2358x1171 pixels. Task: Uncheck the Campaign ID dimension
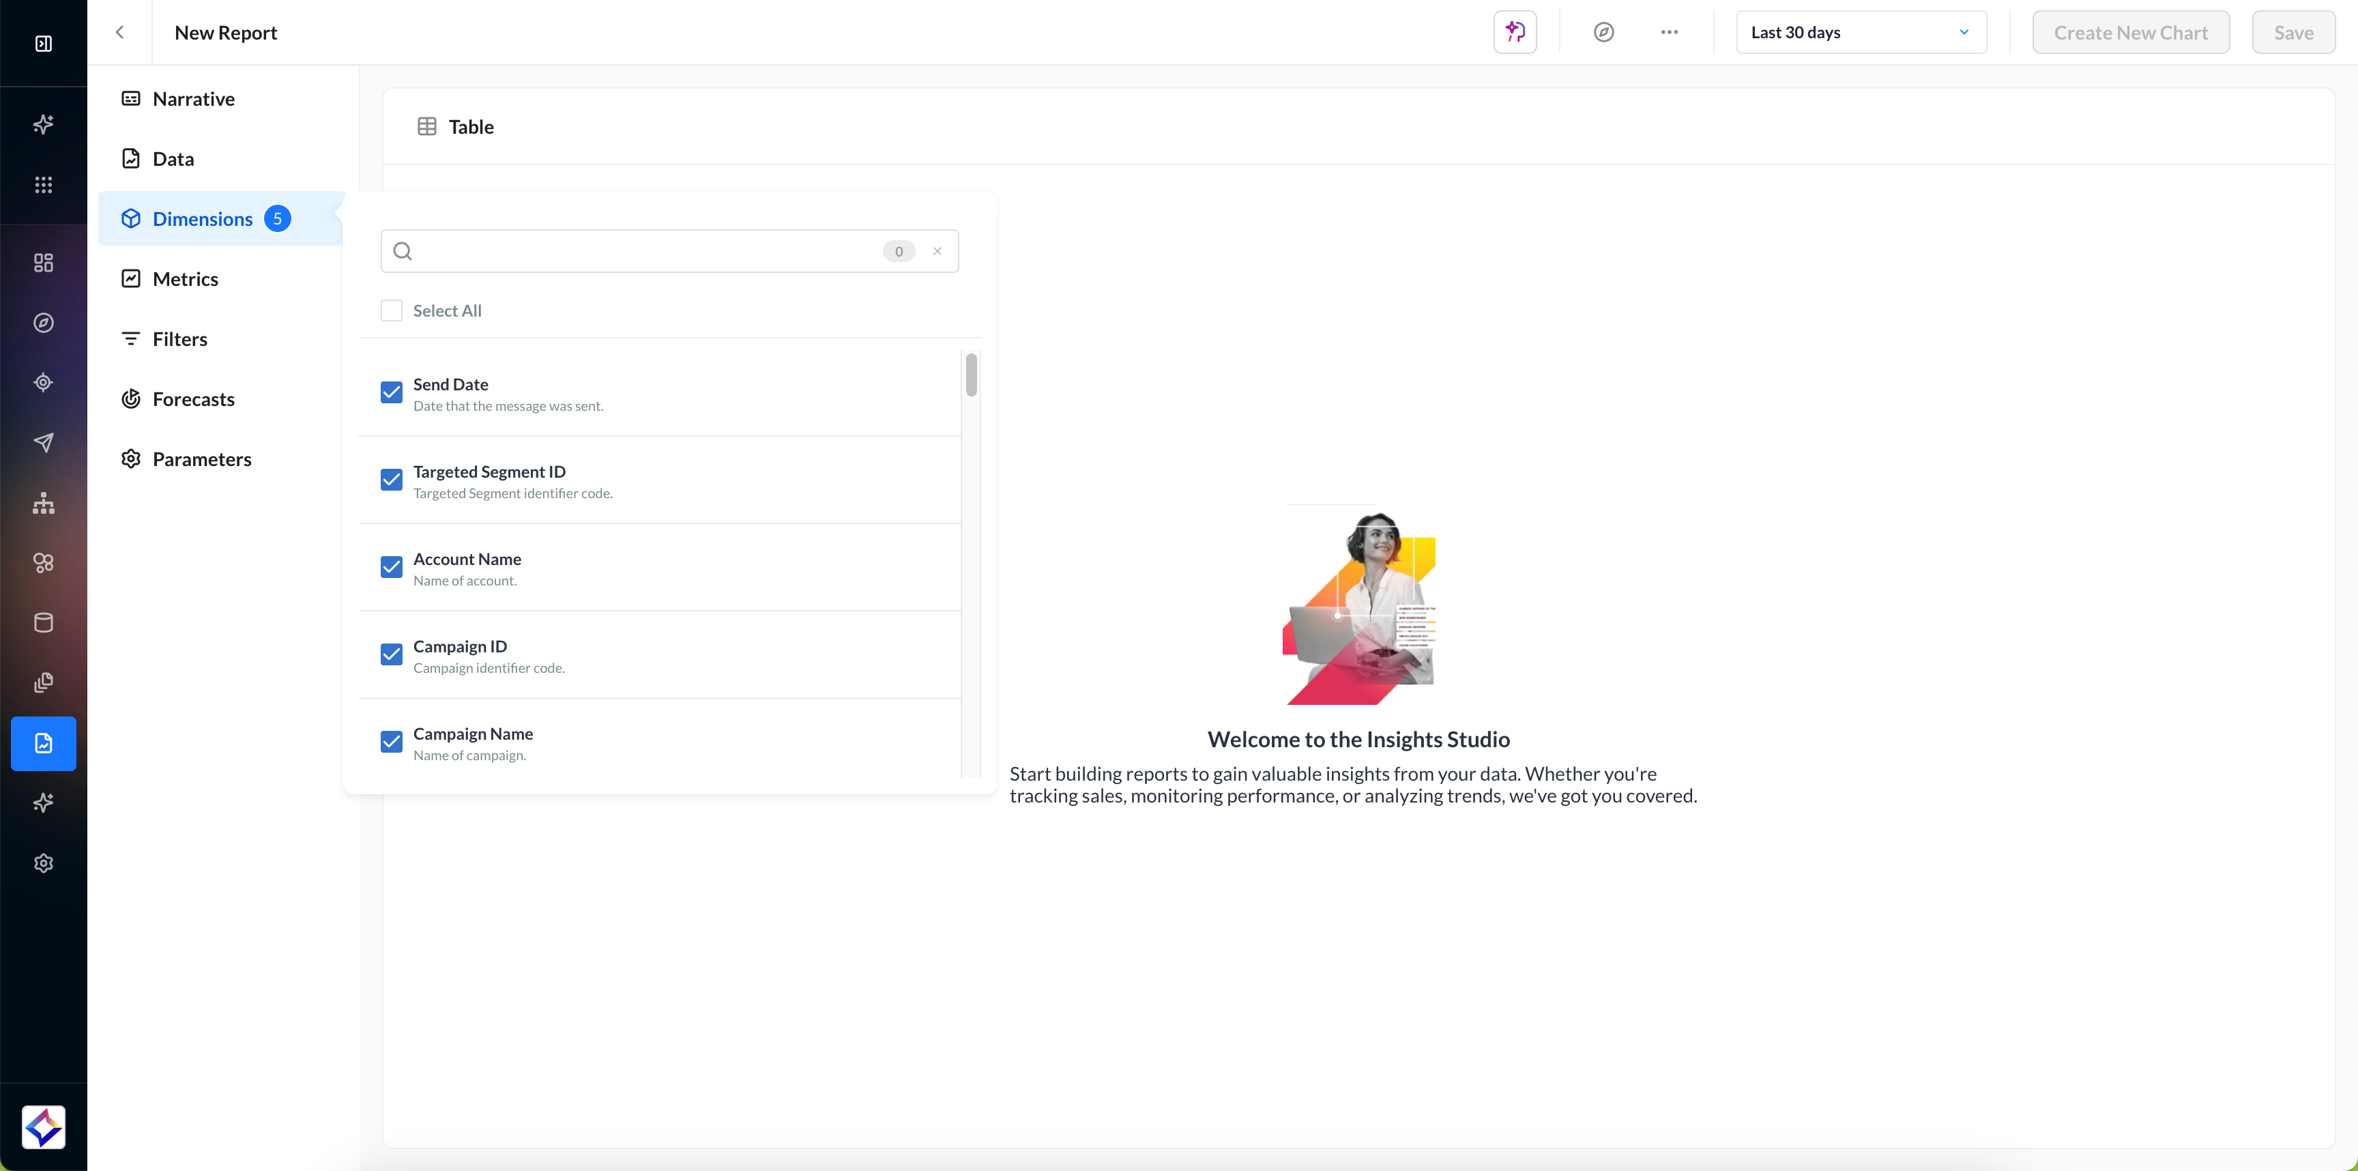click(x=391, y=654)
